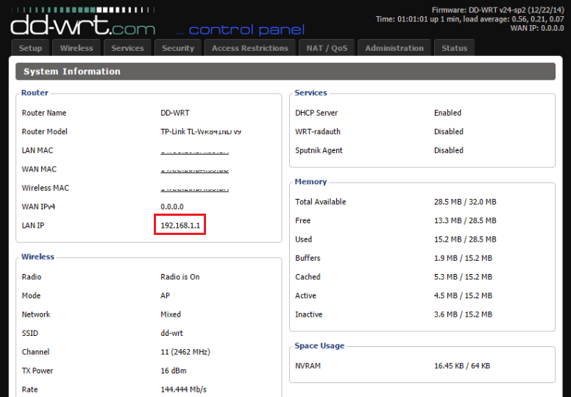Viewport: 571px width, 397px height.
Task: Open the Administration tab
Action: (394, 48)
